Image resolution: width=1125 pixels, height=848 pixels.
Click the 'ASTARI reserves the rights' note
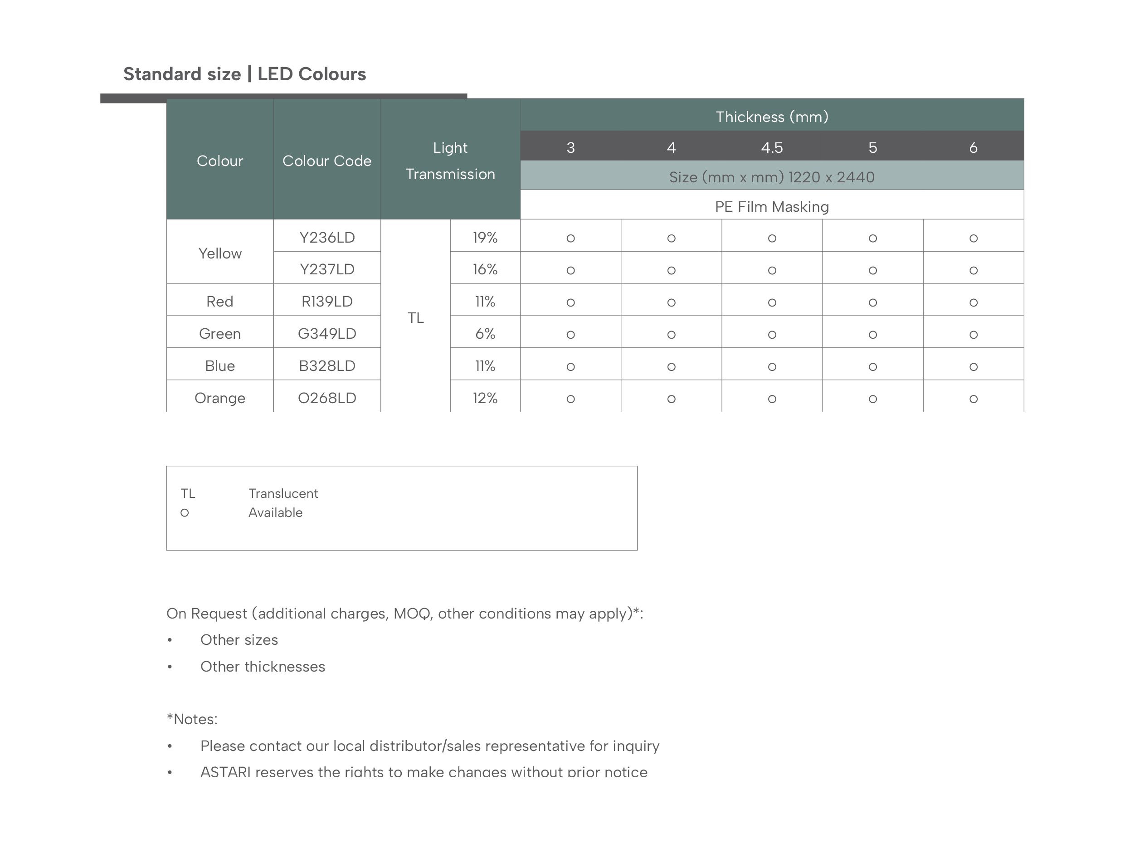(424, 772)
